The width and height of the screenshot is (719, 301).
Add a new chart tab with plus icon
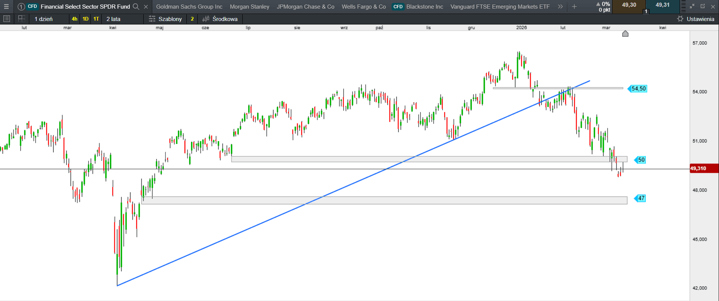click(574, 7)
